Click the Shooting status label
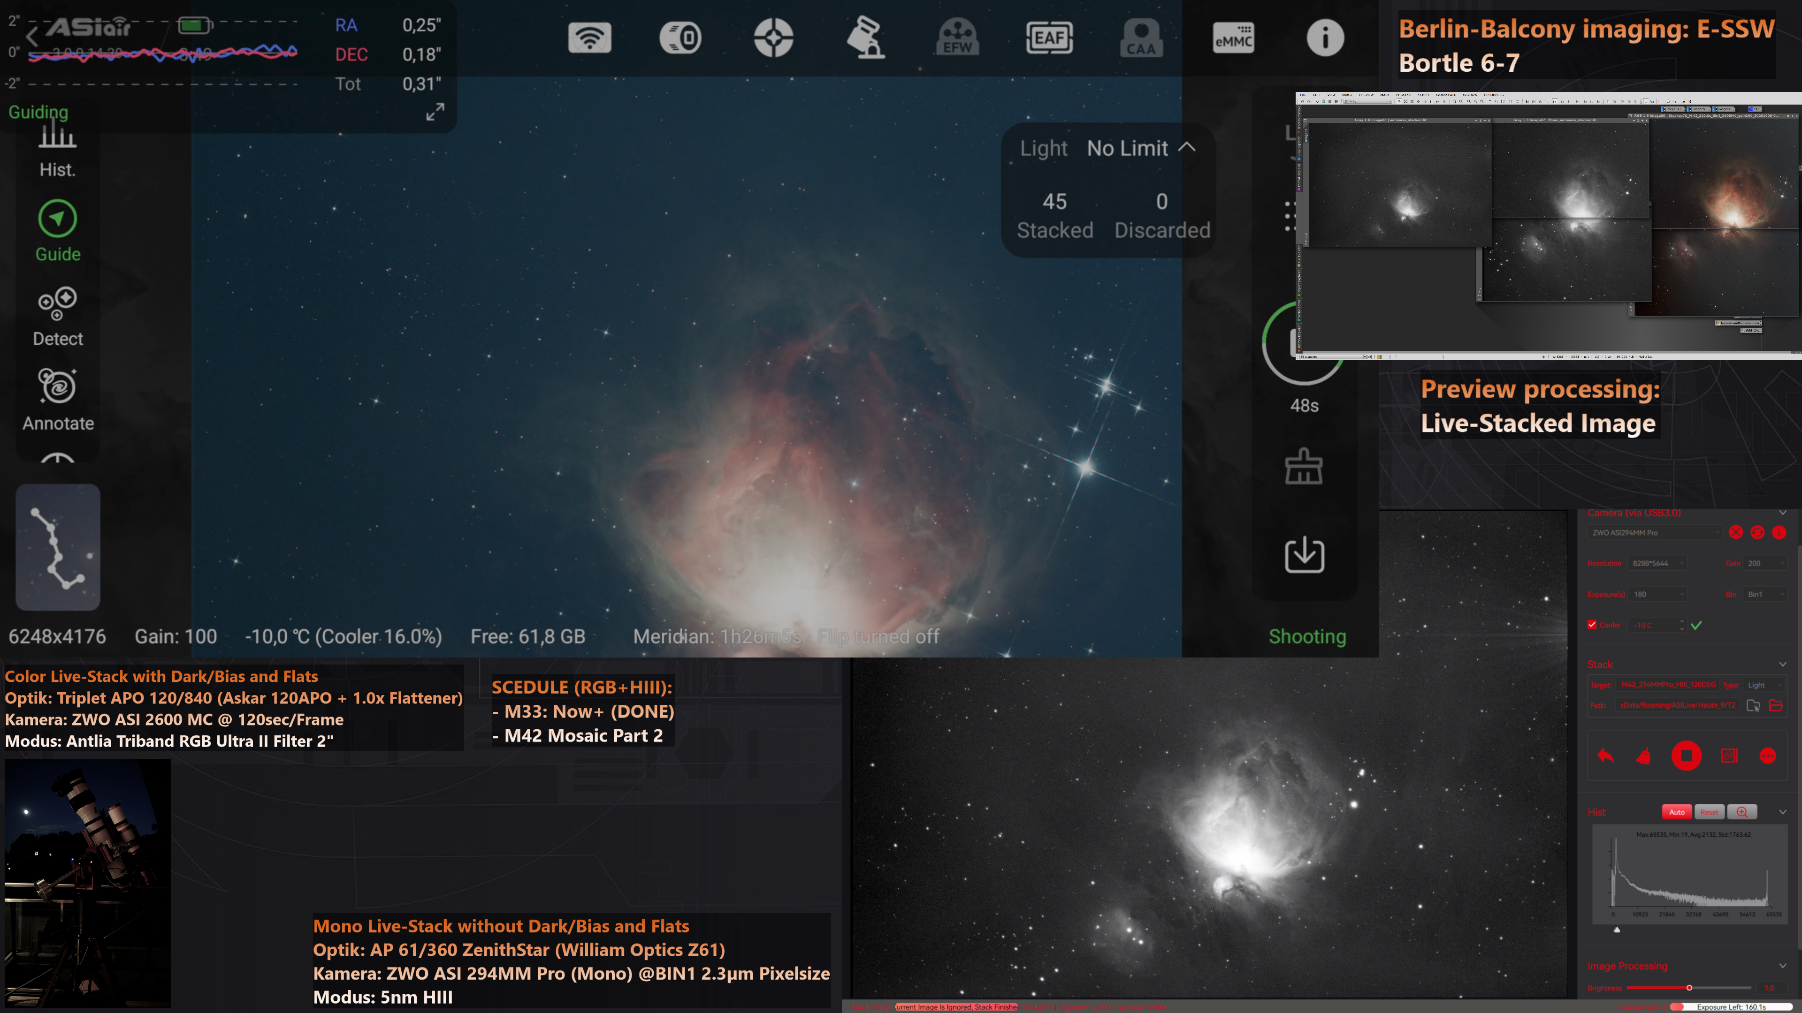Screen dimensions: 1802x1013 click(1307, 636)
